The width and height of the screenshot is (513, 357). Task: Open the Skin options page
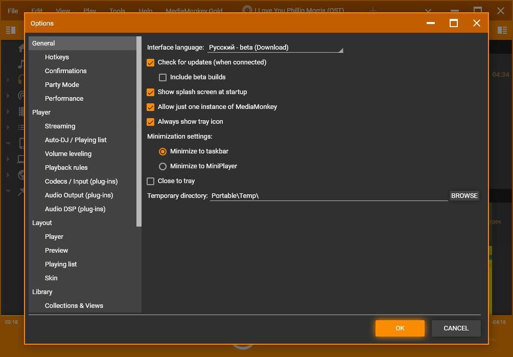[82, 278]
